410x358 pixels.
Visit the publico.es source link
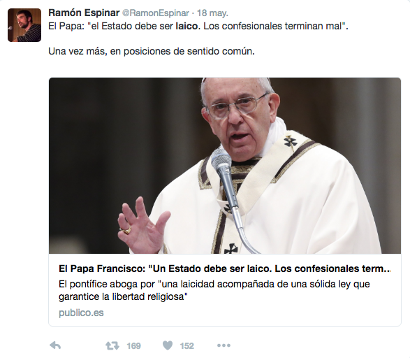(x=81, y=313)
